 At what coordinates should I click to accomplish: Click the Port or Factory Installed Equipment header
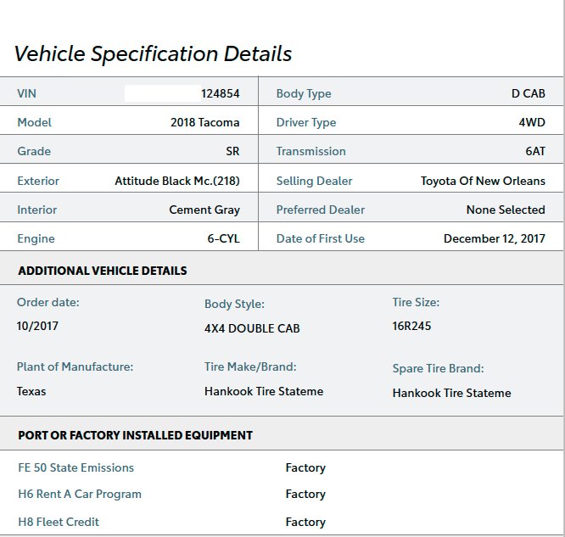[136, 435]
